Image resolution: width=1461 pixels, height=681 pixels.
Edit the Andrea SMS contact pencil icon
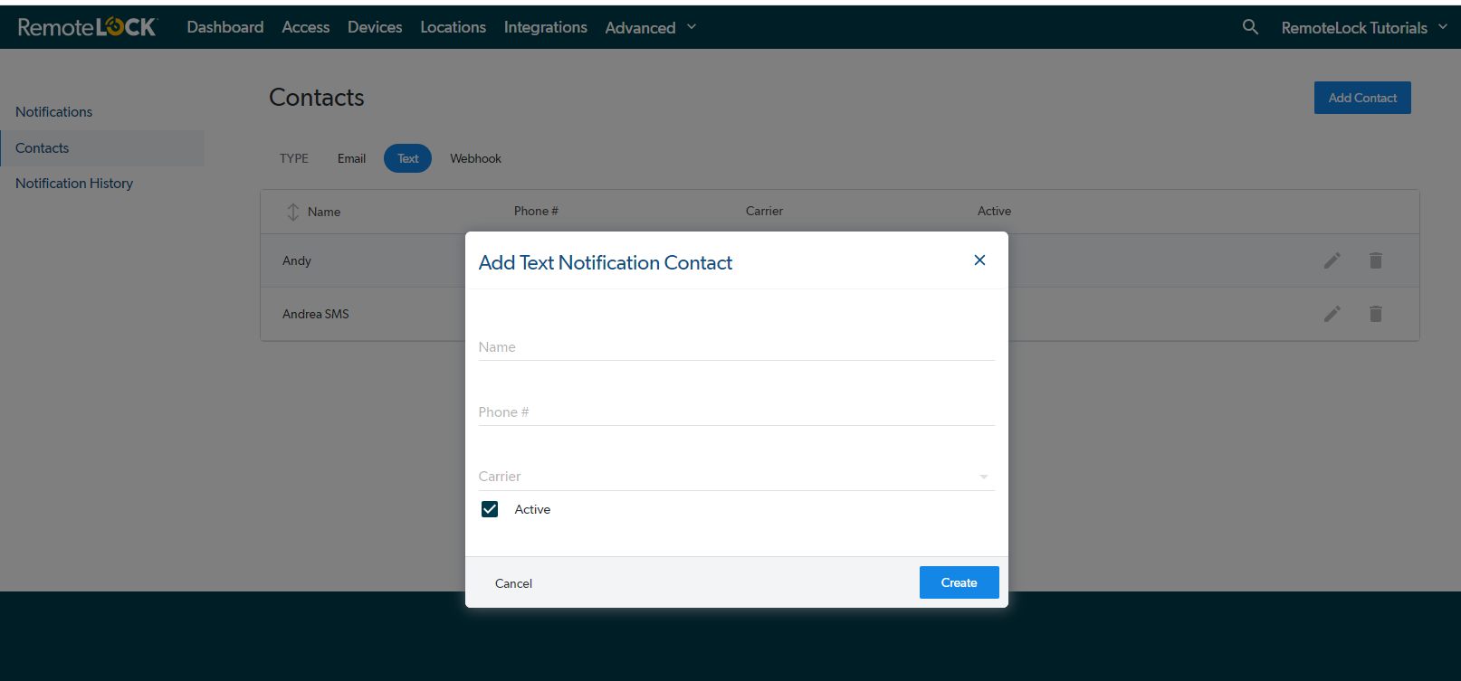pos(1332,314)
